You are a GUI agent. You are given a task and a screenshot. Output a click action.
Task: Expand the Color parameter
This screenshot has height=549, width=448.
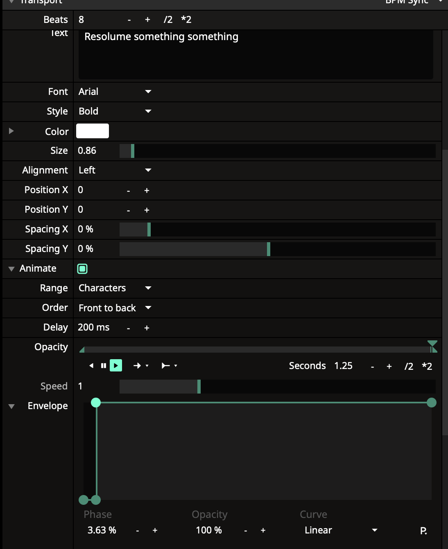[x=11, y=131]
